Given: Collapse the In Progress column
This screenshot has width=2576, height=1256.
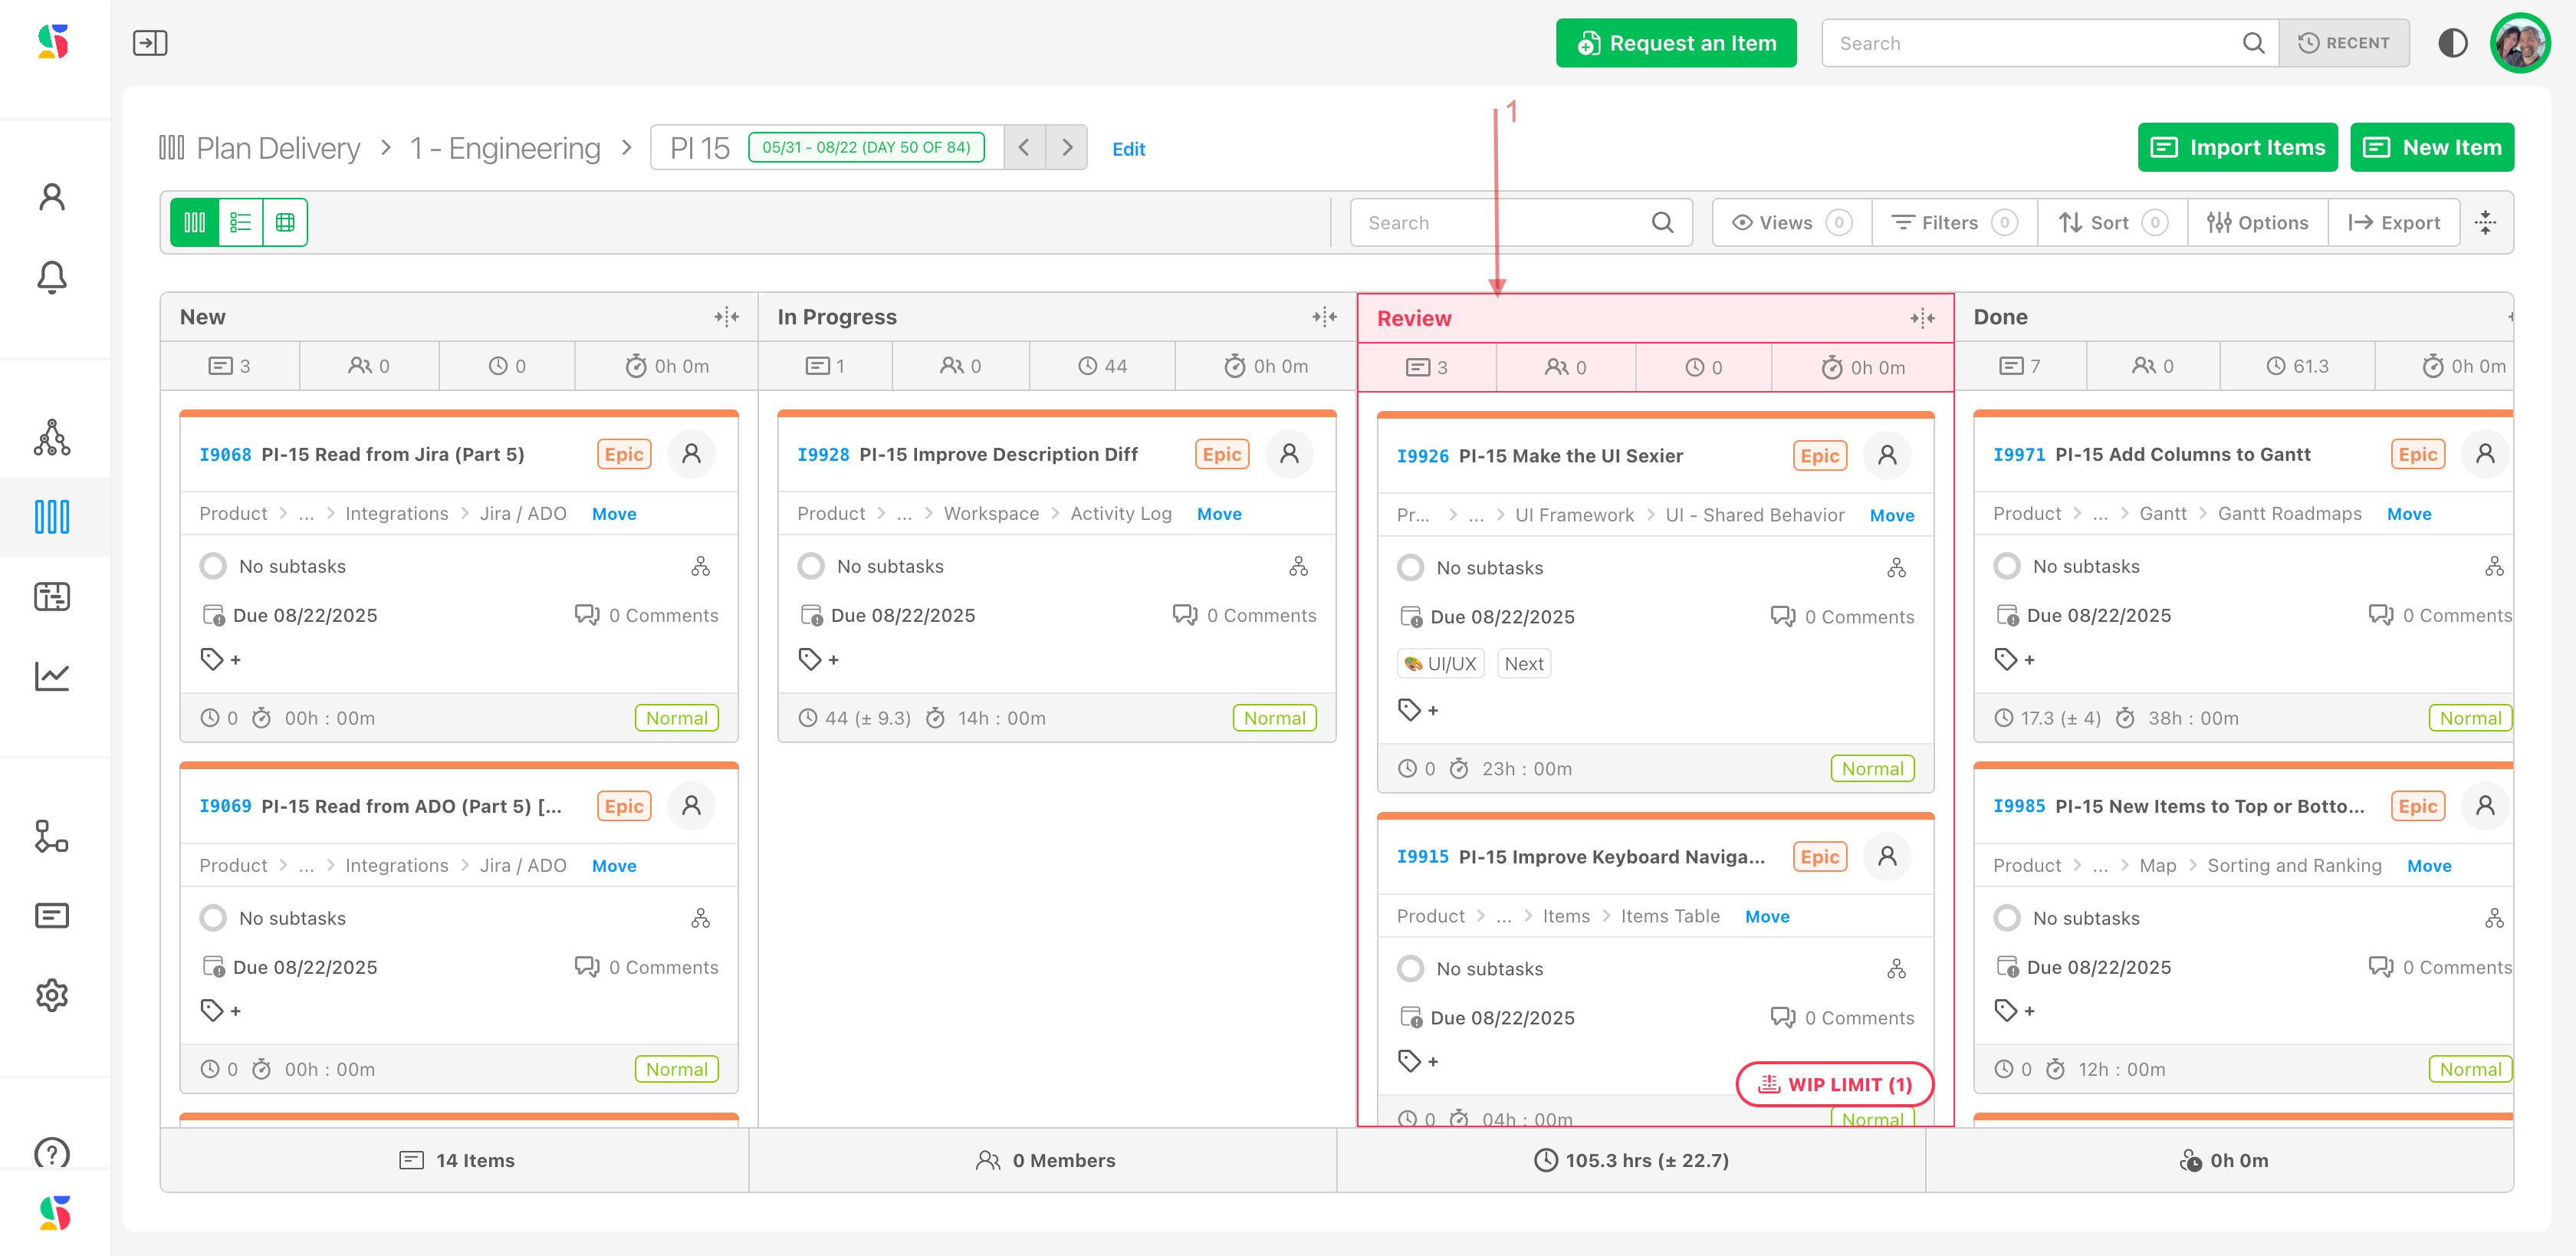Looking at the screenshot, I should point(1324,317).
